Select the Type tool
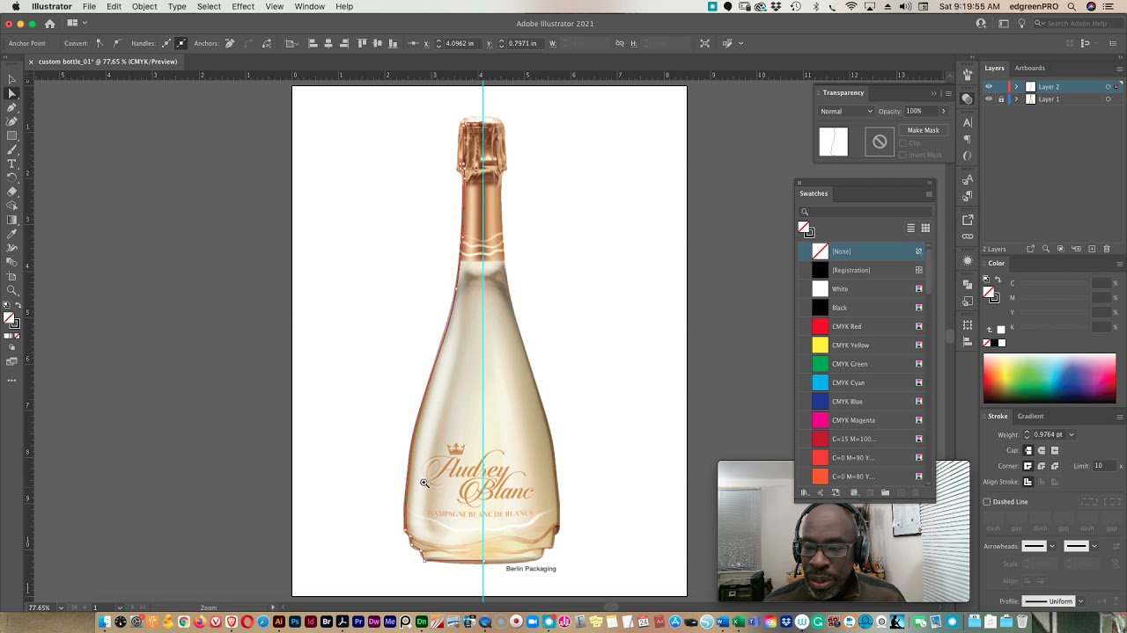This screenshot has width=1127, height=633. [x=12, y=164]
